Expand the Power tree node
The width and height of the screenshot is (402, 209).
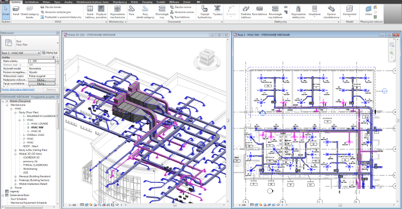coord(12,188)
